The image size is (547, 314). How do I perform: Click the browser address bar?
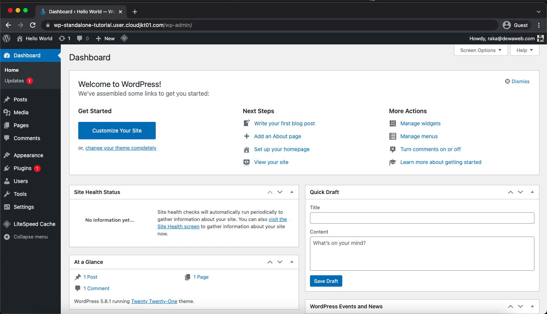270,25
